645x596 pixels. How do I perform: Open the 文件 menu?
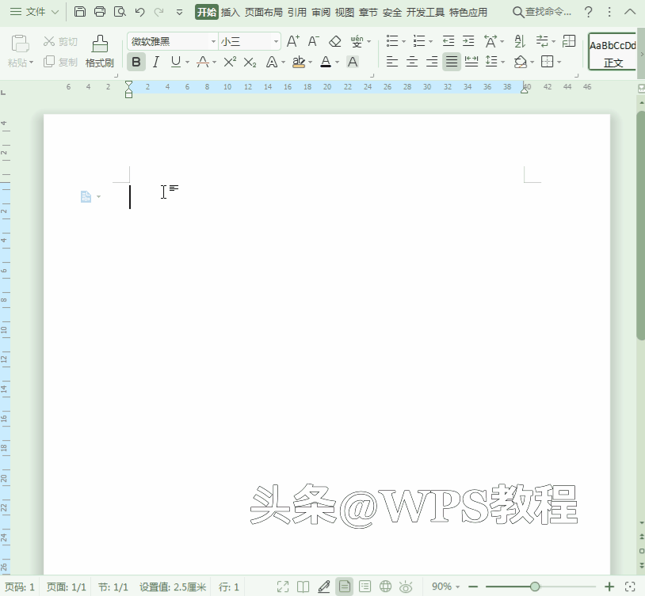point(34,12)
